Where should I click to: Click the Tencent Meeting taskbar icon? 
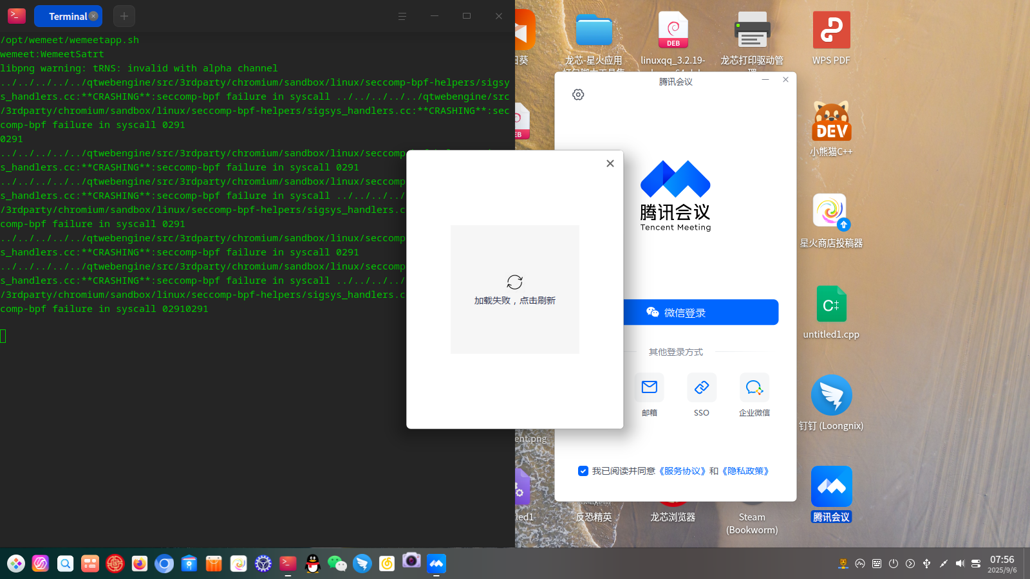[436, 564]
